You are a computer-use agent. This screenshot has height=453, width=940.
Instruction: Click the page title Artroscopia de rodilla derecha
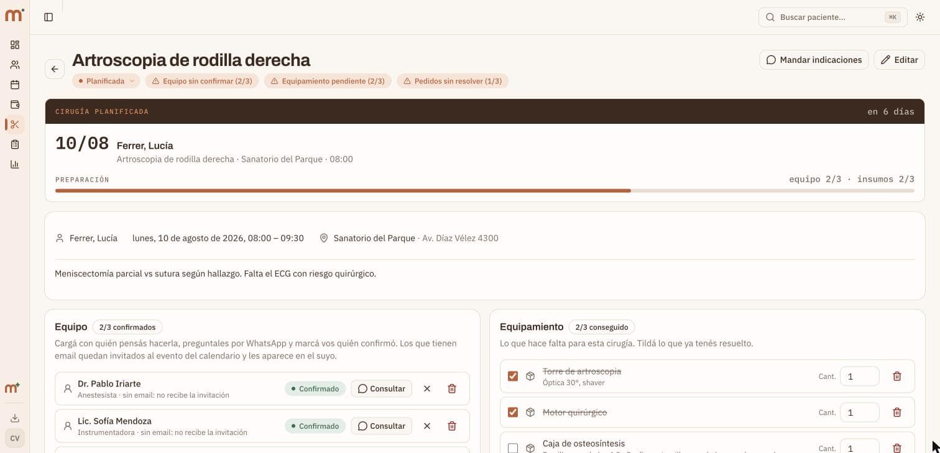[x=191, y=60]
